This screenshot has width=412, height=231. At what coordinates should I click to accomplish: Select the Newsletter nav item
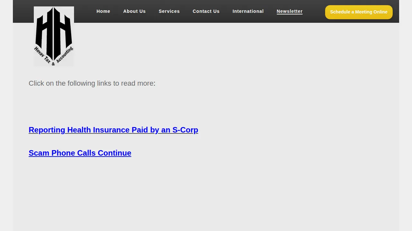coord(290,11)
